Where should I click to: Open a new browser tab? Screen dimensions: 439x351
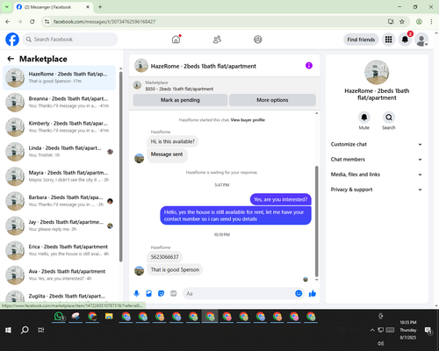100,7
